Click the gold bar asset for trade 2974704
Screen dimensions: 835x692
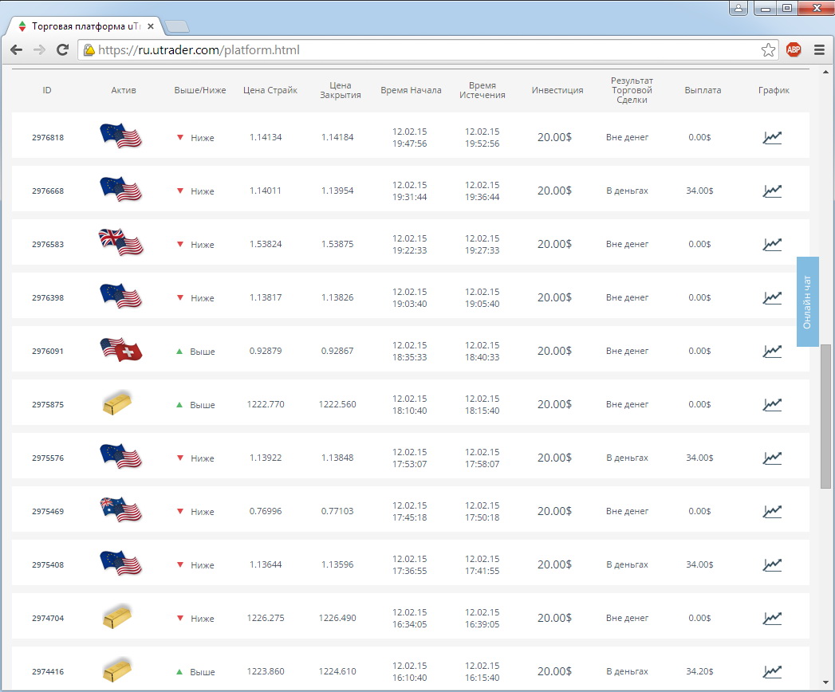117,617
